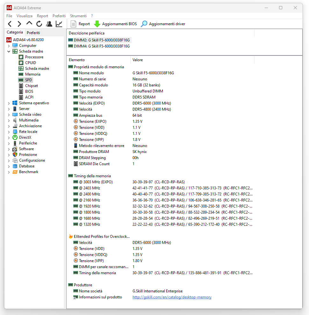309x315 pixels.
Task: Go up one level with up arrow
Action: pyautogui.click(x=29, y=24)
